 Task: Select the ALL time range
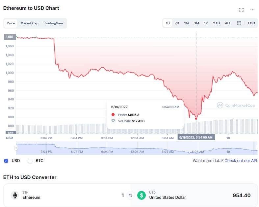tap(228, 23)
